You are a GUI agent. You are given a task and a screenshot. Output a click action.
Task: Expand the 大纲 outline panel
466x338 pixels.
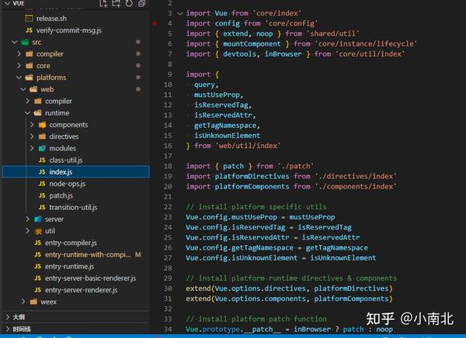(x=76, y=317)
